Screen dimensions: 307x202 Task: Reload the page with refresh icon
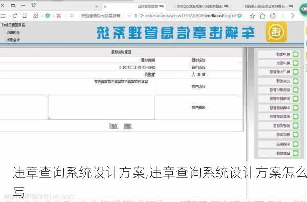[x=273, y=16]
